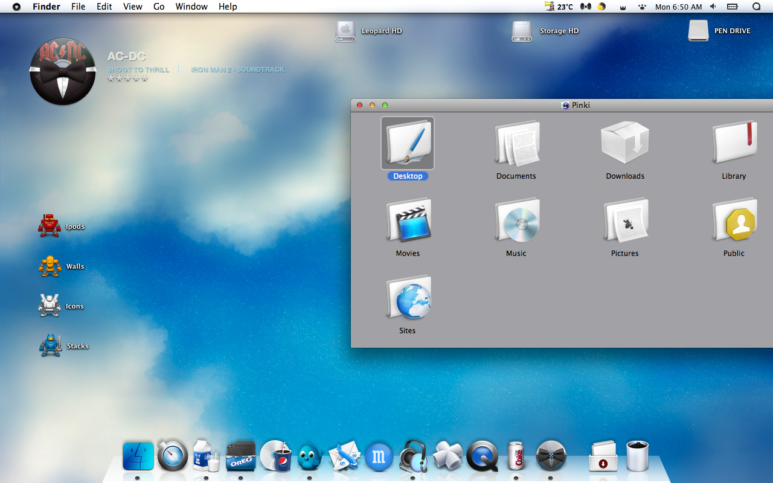Screen dimensions: 773x483
Task: Click the milk carton icon in dock
Action: [x=207, y=456]
